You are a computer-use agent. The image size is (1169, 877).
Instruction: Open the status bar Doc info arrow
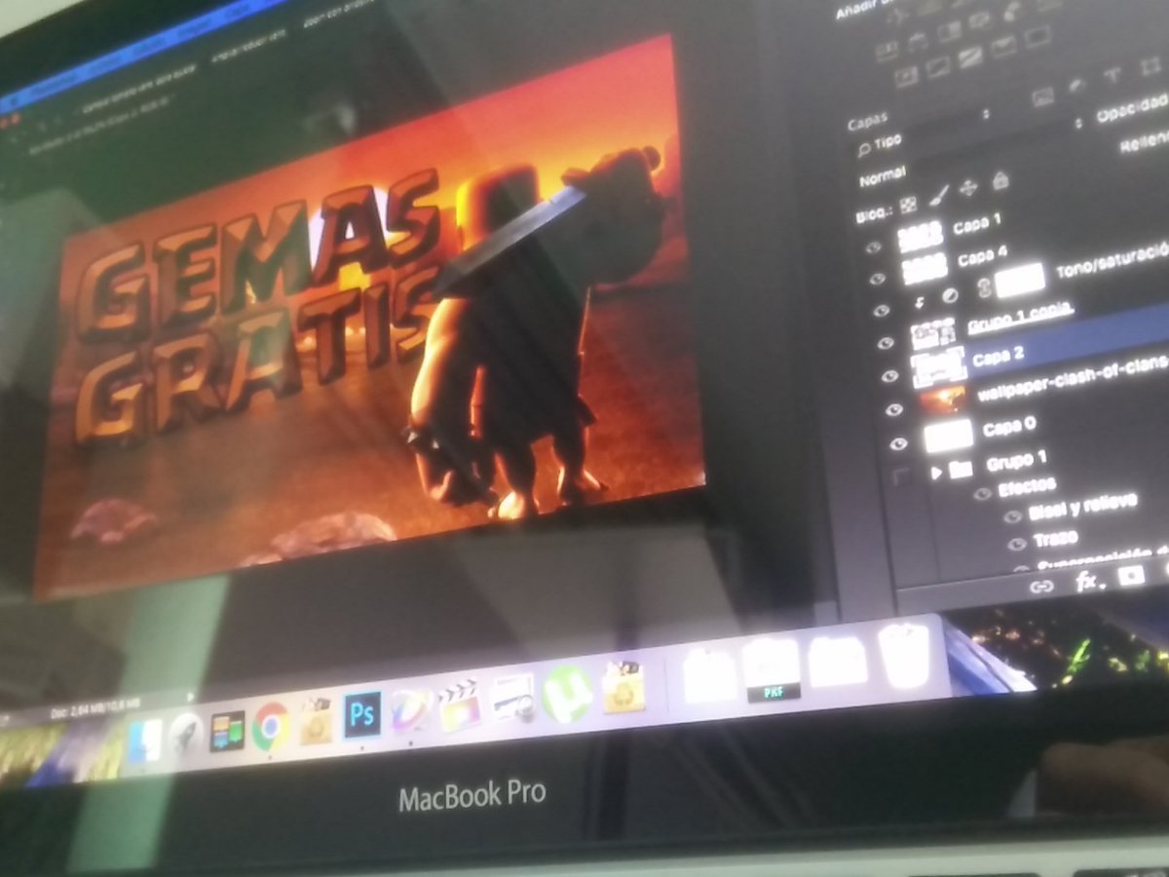coord(189,697)
